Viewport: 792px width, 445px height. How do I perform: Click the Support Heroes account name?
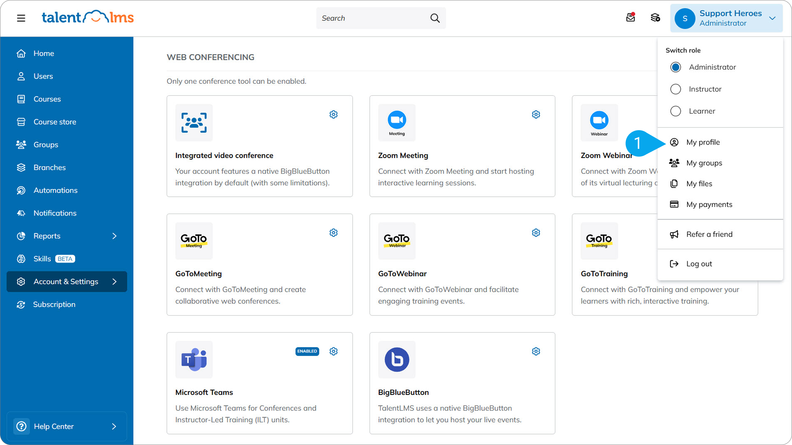pyautogui.click(x=730, y=13)
